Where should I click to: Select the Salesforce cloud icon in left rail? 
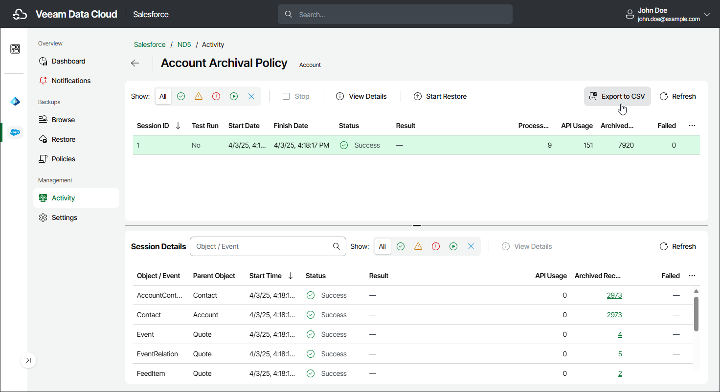[x=15, y=132]
